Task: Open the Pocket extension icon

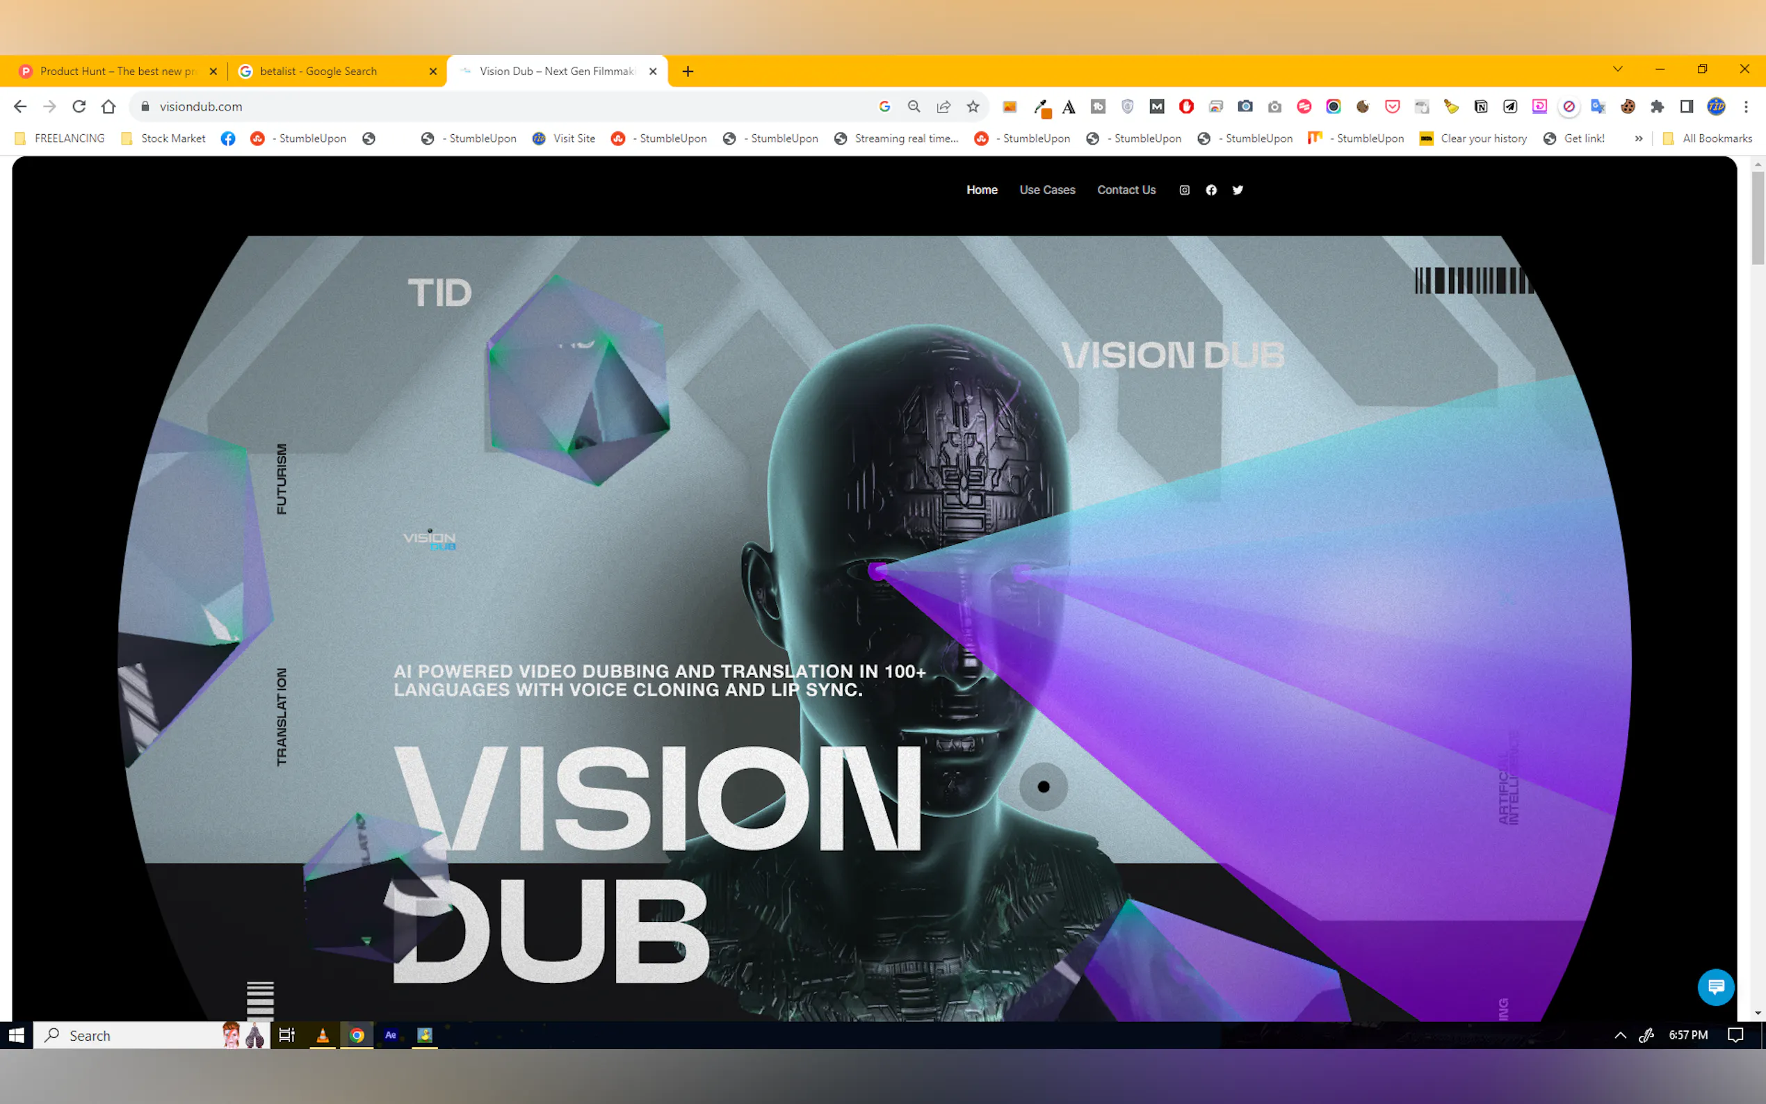Action: coord(1392,106)
